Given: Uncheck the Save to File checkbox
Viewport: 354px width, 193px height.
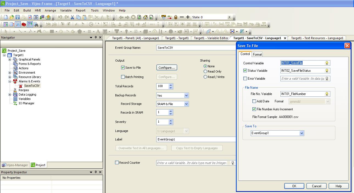Looking at the screenshot, I should pyautogui.click(x=123, y=68).
